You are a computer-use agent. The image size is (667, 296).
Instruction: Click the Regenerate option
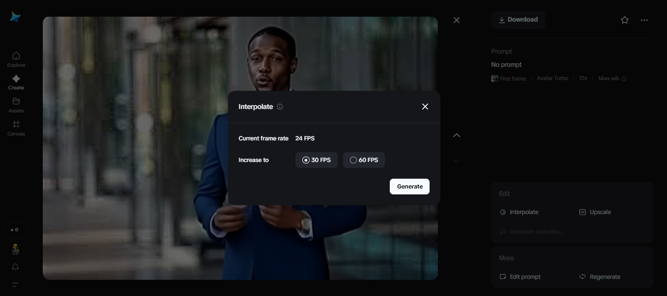point(600,277)
